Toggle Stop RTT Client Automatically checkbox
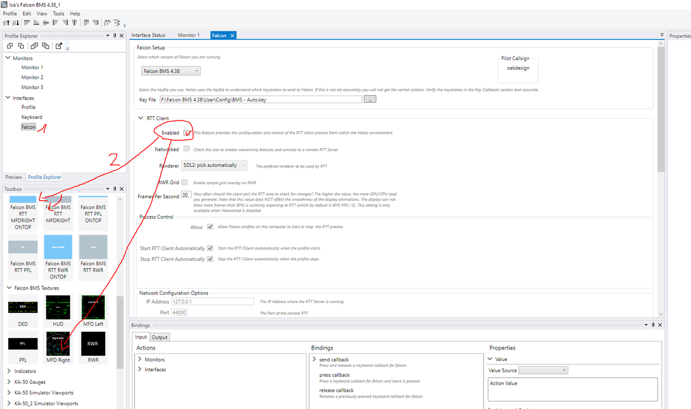This screenshot has width=691, height=409. [210, 259]
